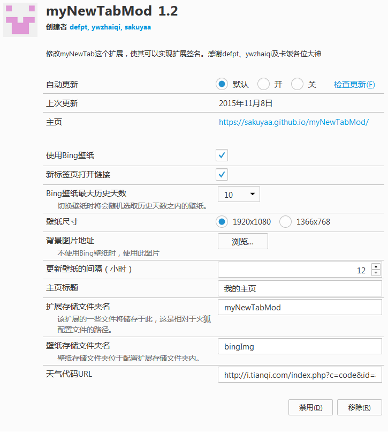Open Bing壁纸最大历史天数 dropdown
This screenshot has height=432, width=388.
pyautogui.click(x=239, y=194)
